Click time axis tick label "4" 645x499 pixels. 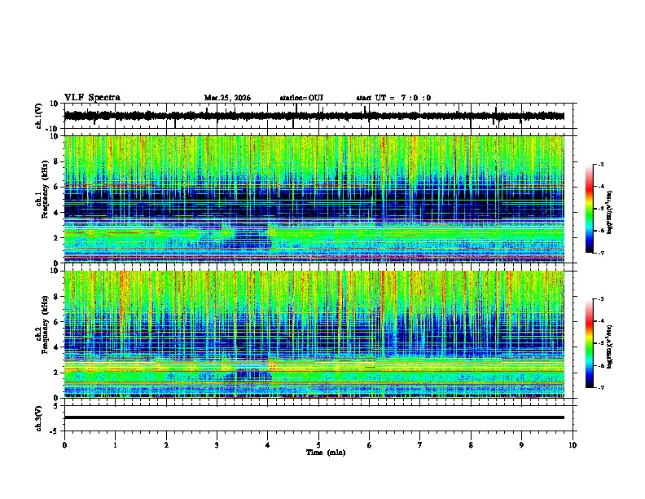pos(268,445)
